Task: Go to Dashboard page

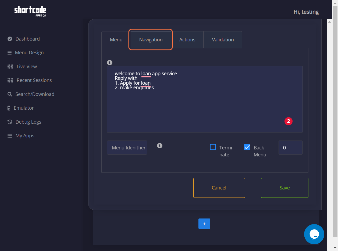Action: pos(27,39)
